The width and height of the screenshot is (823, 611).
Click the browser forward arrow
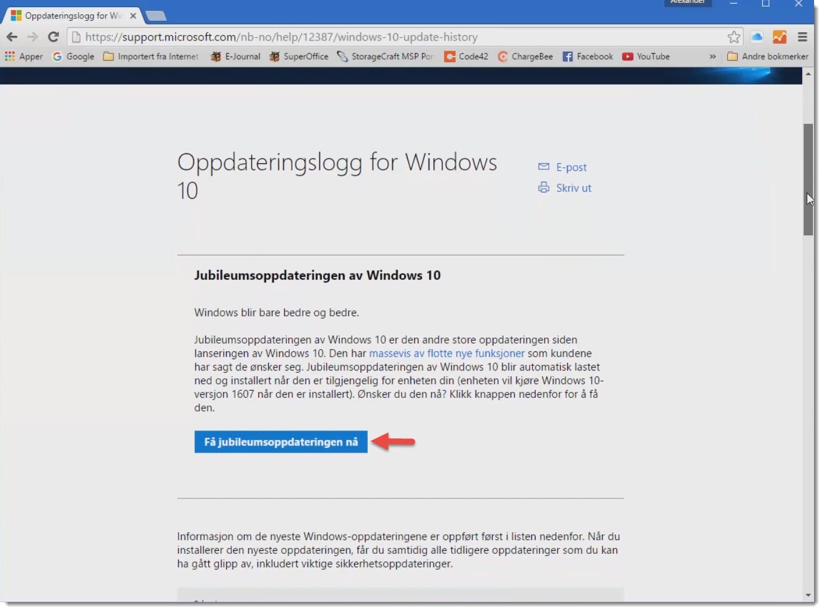pos(33,37)
